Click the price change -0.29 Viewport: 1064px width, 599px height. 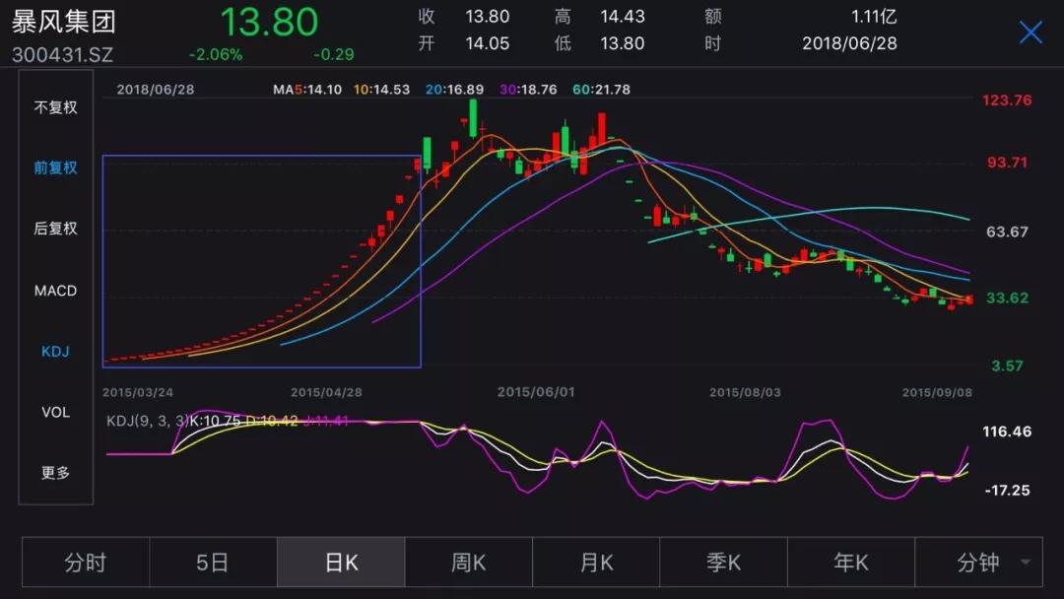[333, 55]
